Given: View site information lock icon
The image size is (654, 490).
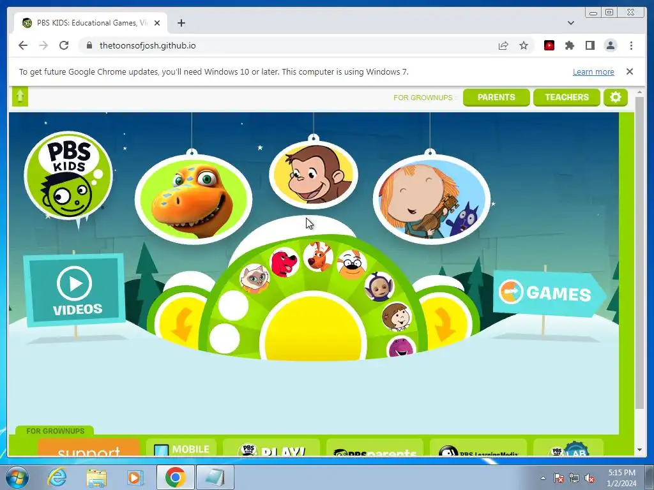Looking at the screenshot, I should click(89, 45).
